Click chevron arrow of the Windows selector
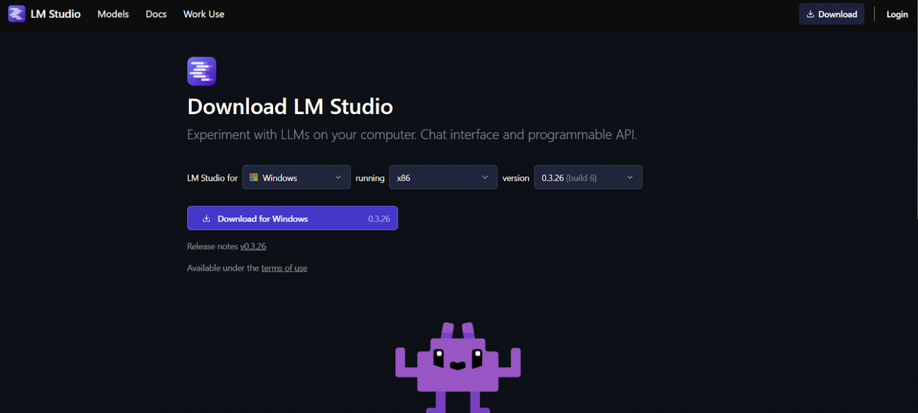The image size is (918, 413). click(338, 177)
